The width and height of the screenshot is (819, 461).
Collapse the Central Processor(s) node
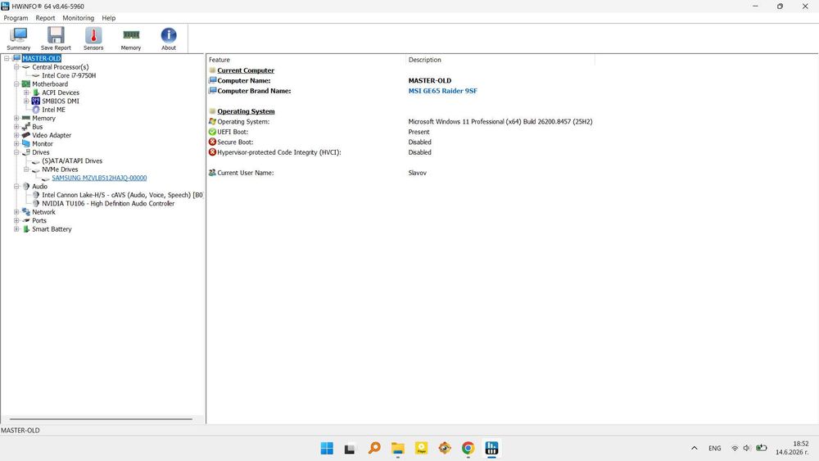[x=16, y=67]
